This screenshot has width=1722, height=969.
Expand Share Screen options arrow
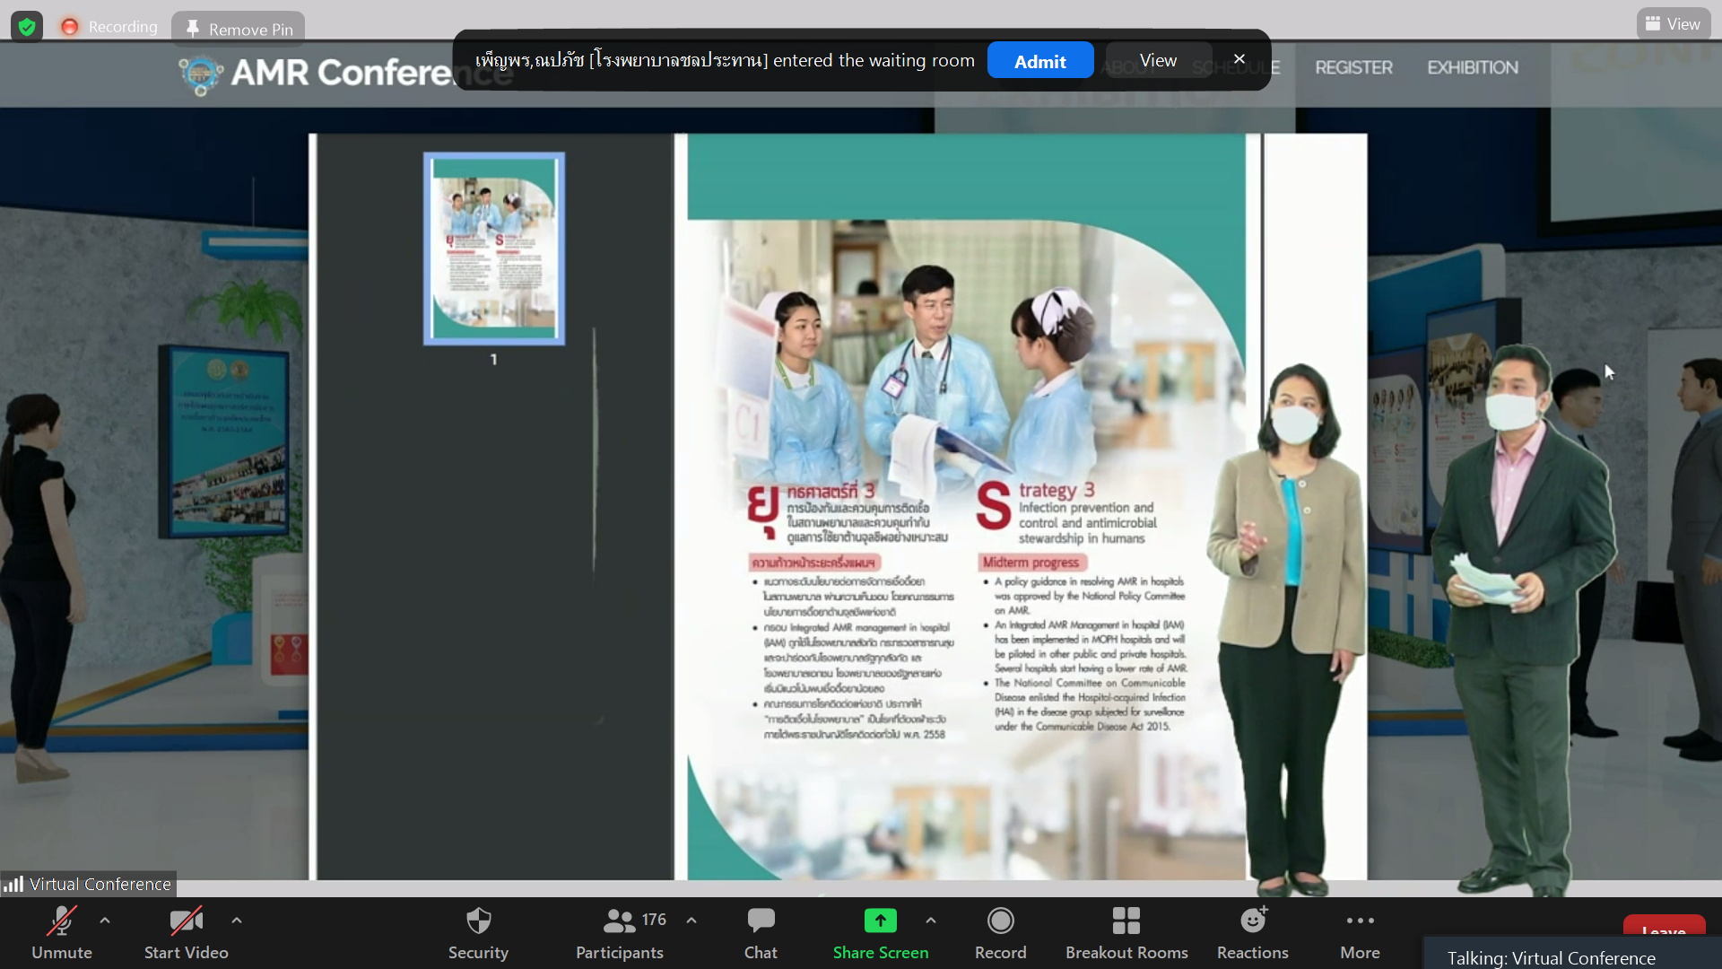click(x=931, y=921)
